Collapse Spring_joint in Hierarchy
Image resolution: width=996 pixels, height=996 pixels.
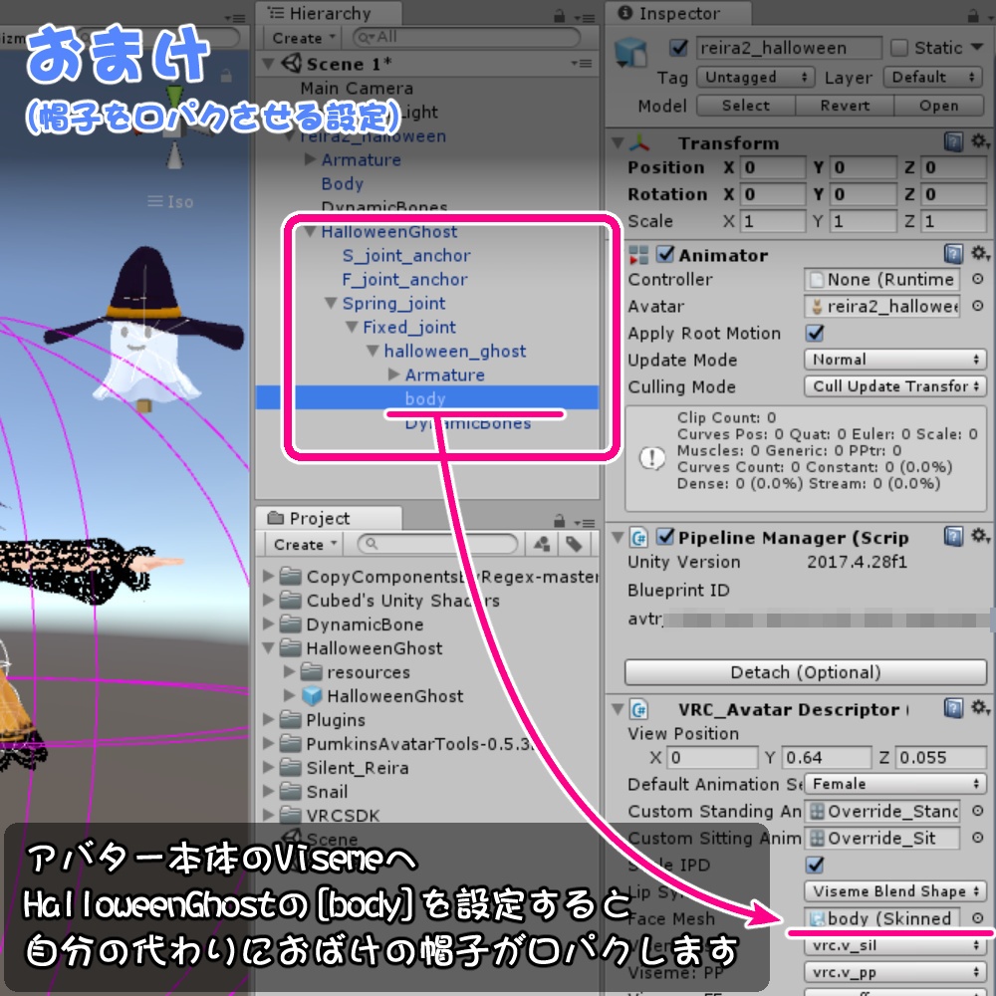[x=331, y=303]
